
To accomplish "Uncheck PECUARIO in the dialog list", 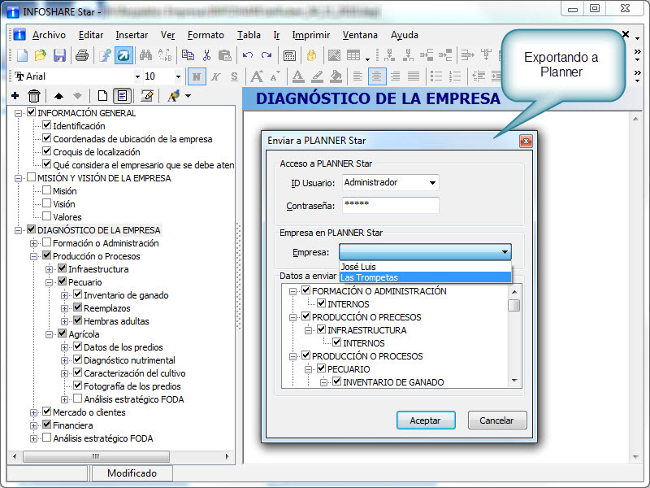I will pos(321,368).
